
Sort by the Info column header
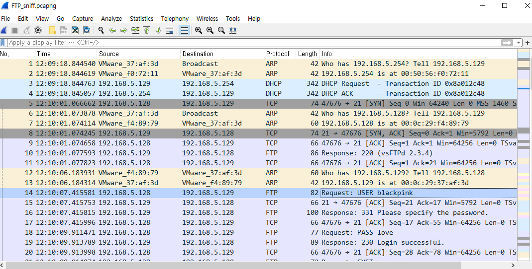tap(419, 54)
